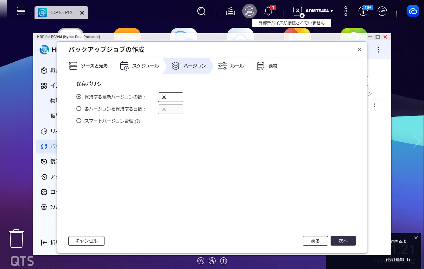Click the search magnifier icon in top bar

click(x=201, y=11)
